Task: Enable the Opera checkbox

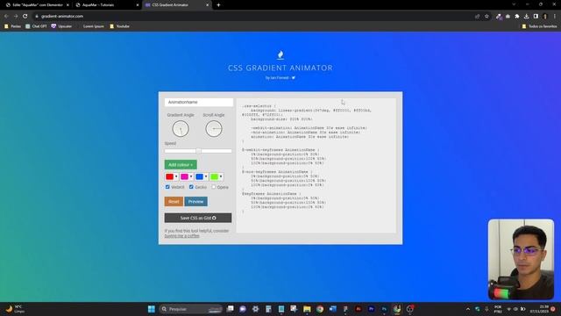Action: (214, 187)
